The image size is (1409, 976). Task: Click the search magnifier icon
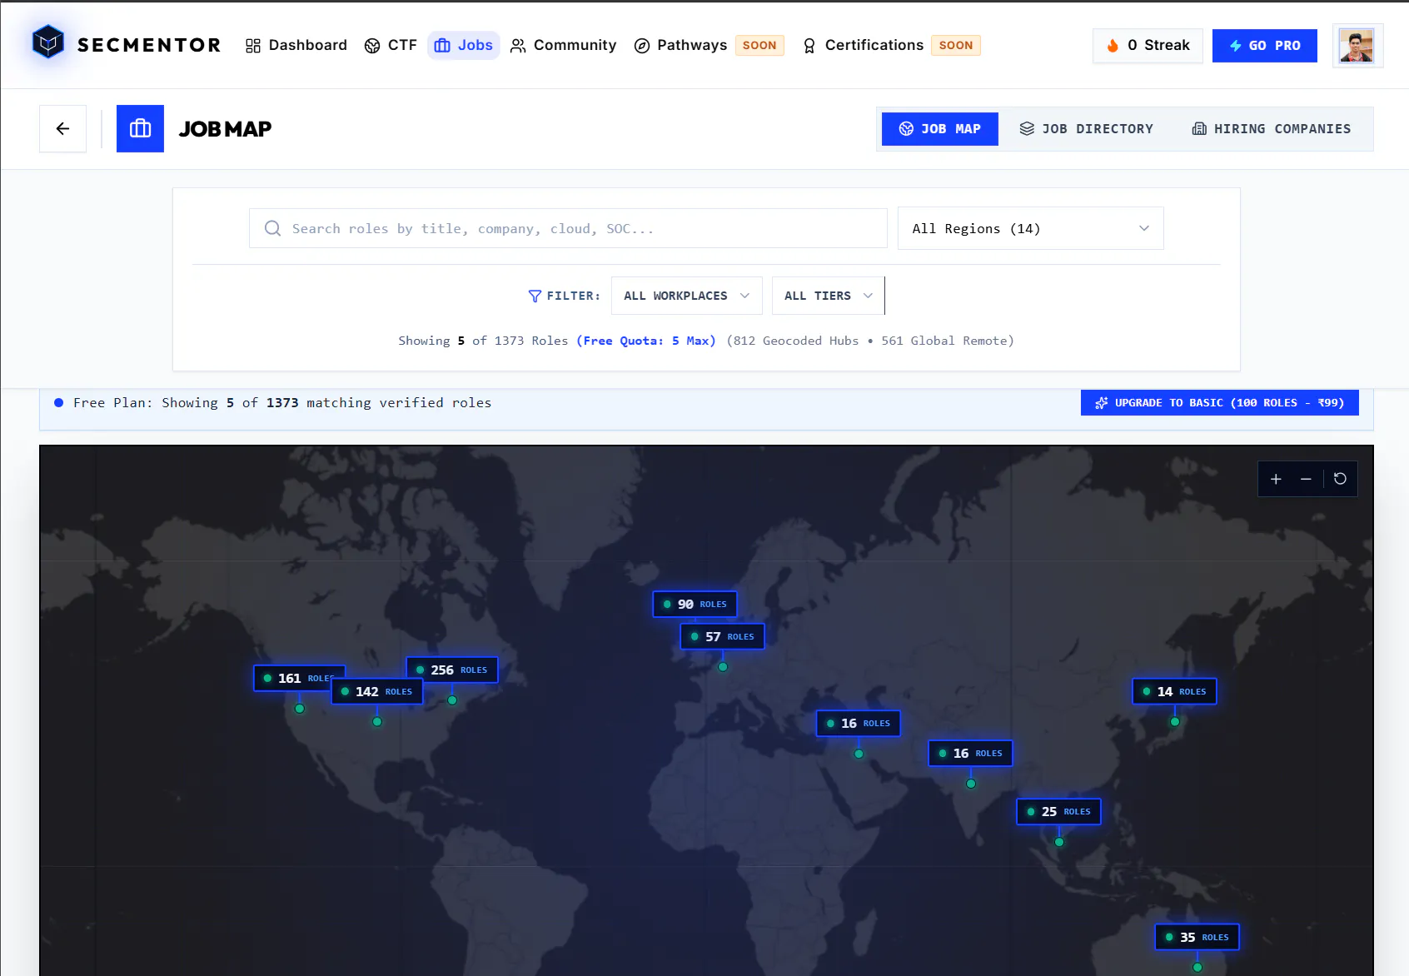[x=272, y=228]
